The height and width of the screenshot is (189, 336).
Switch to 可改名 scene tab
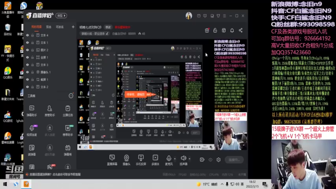[x=60, y=27]
